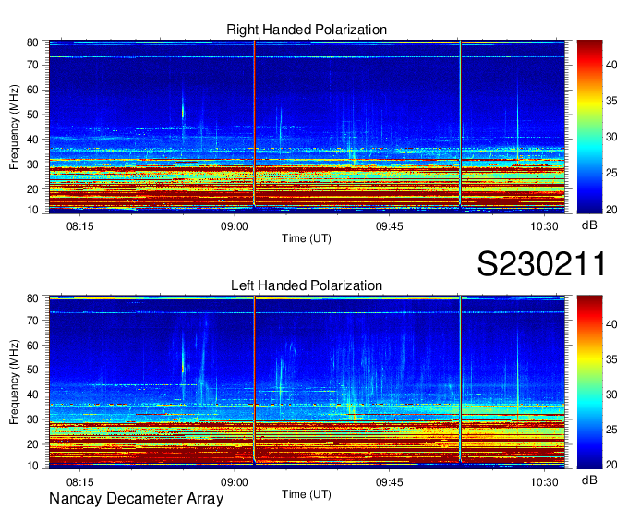Screen dimensions: 628x510
Task: Click the 10:30 time tick of Right Handed plot
Action: (544, 226)
